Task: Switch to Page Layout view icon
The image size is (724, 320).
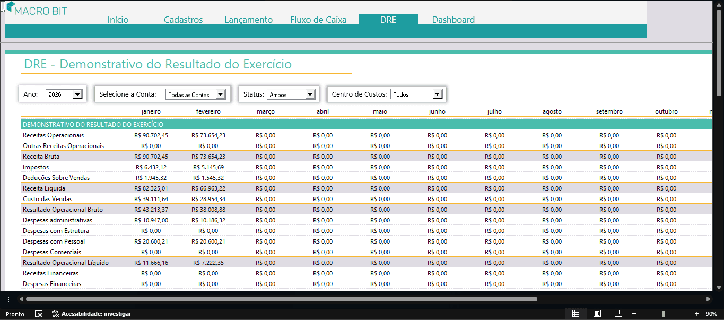Action: click(597, 314)
